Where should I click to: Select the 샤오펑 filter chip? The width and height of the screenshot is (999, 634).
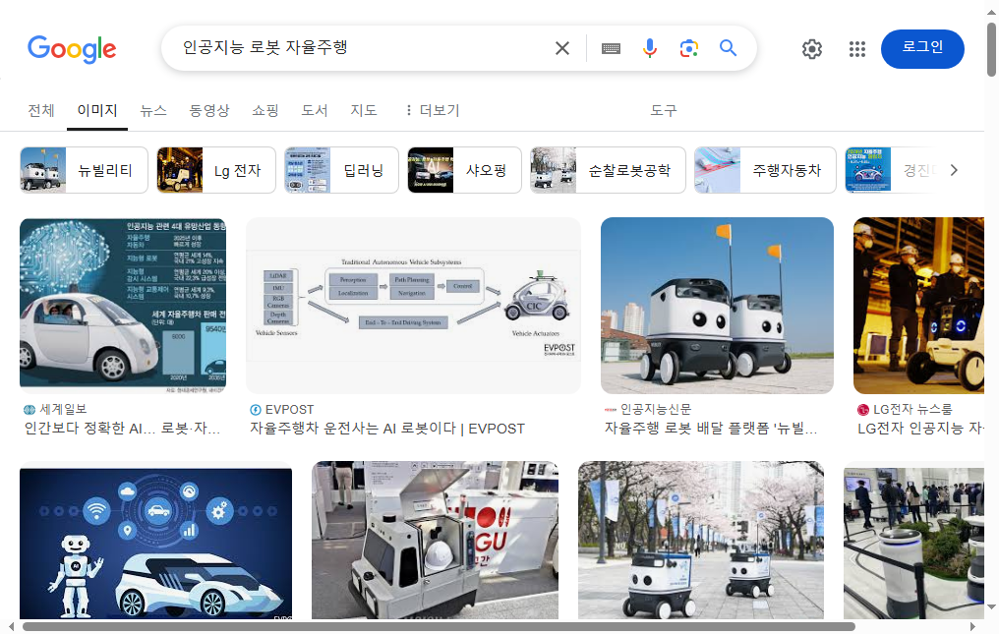pos(464,170)
